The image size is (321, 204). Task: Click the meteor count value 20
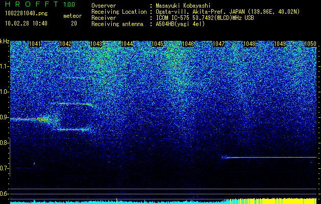73,23
